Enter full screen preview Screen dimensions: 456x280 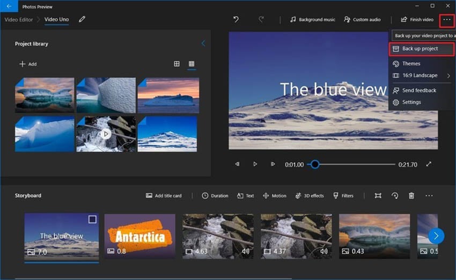429,164
